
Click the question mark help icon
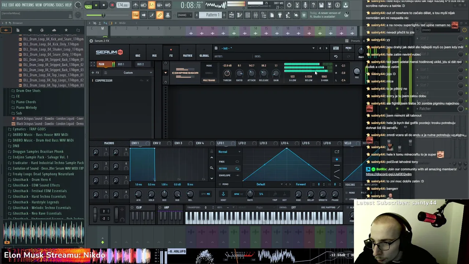(x=313, y=5)
